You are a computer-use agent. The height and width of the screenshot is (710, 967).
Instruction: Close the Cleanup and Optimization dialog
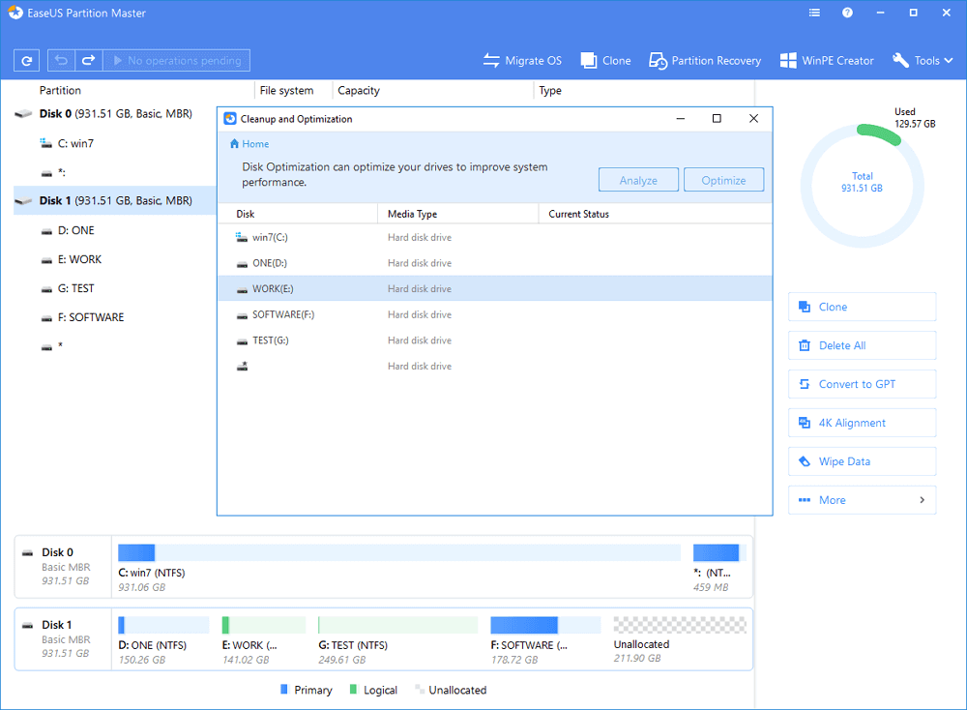point(753,118)
